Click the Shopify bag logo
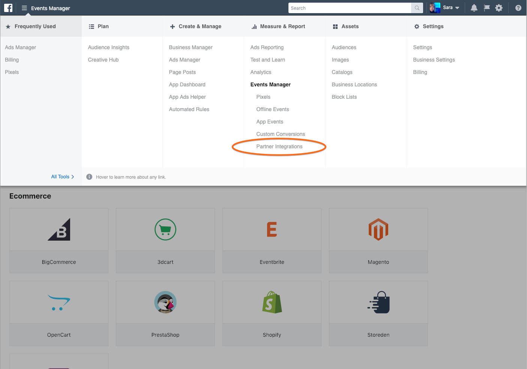 click(x=272, y=302)
